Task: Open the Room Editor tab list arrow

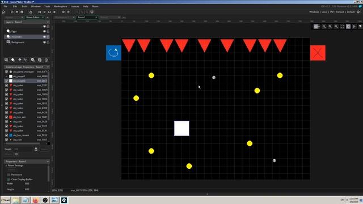Action: coord(47,18)
